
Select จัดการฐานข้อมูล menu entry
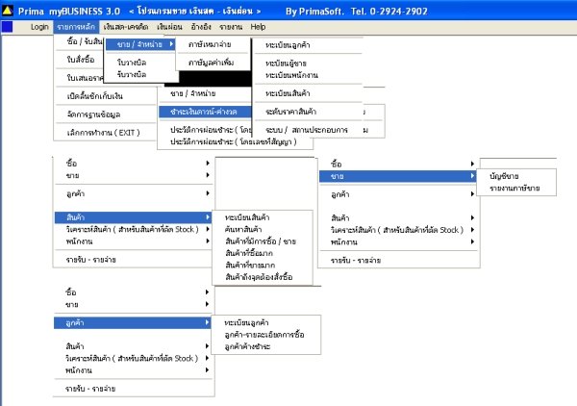click(93, 114)
